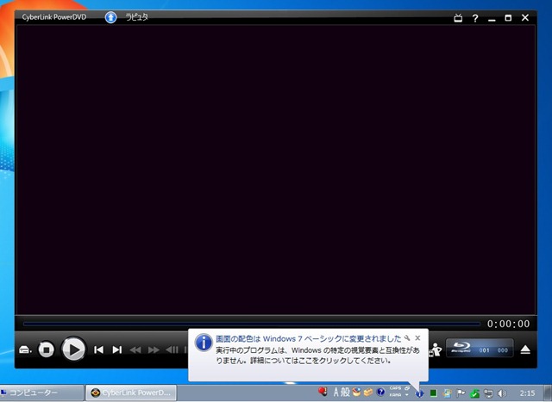Step backward one frame

[172, 349]
